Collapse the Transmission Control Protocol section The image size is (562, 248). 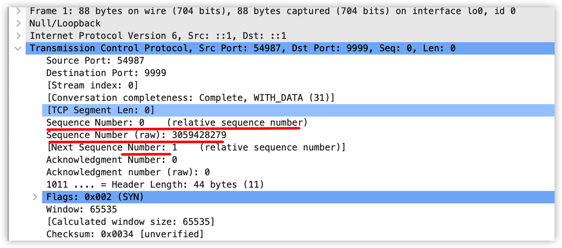tap(18, 48)
